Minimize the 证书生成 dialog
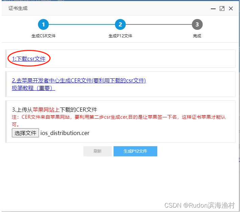The width and height of the screenshot is (240, 212). 213,9
